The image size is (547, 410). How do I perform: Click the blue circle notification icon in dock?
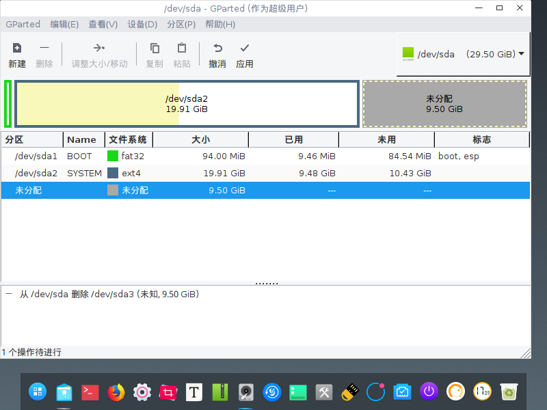[x=375, y=392]
